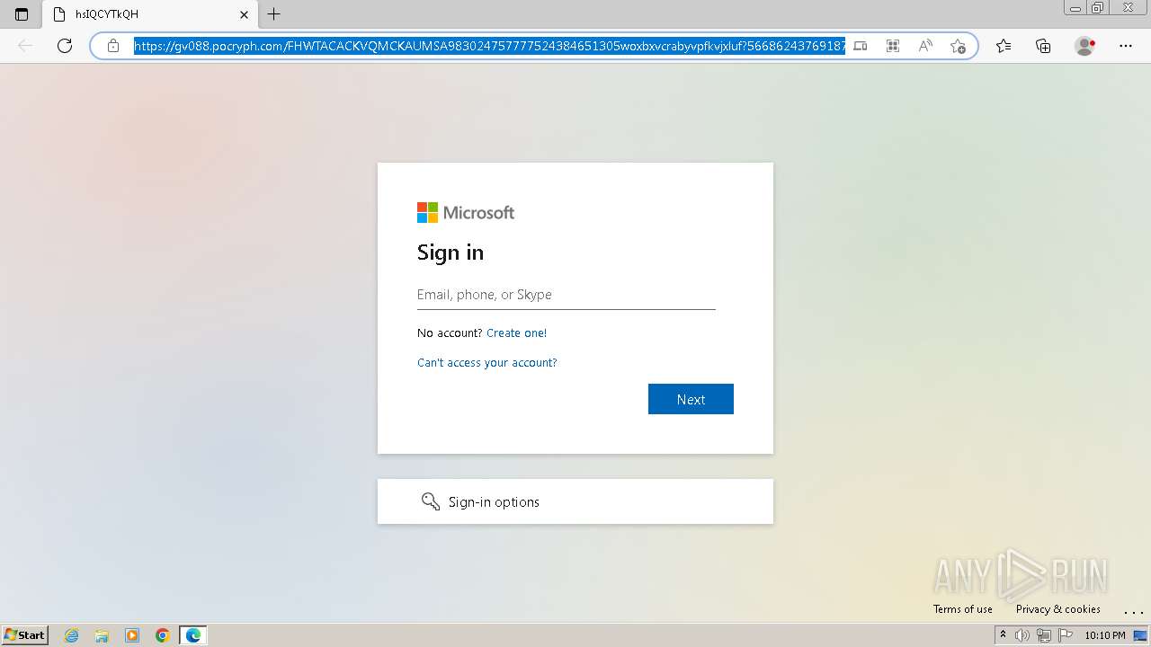Click the Next button

pos(691,399)
